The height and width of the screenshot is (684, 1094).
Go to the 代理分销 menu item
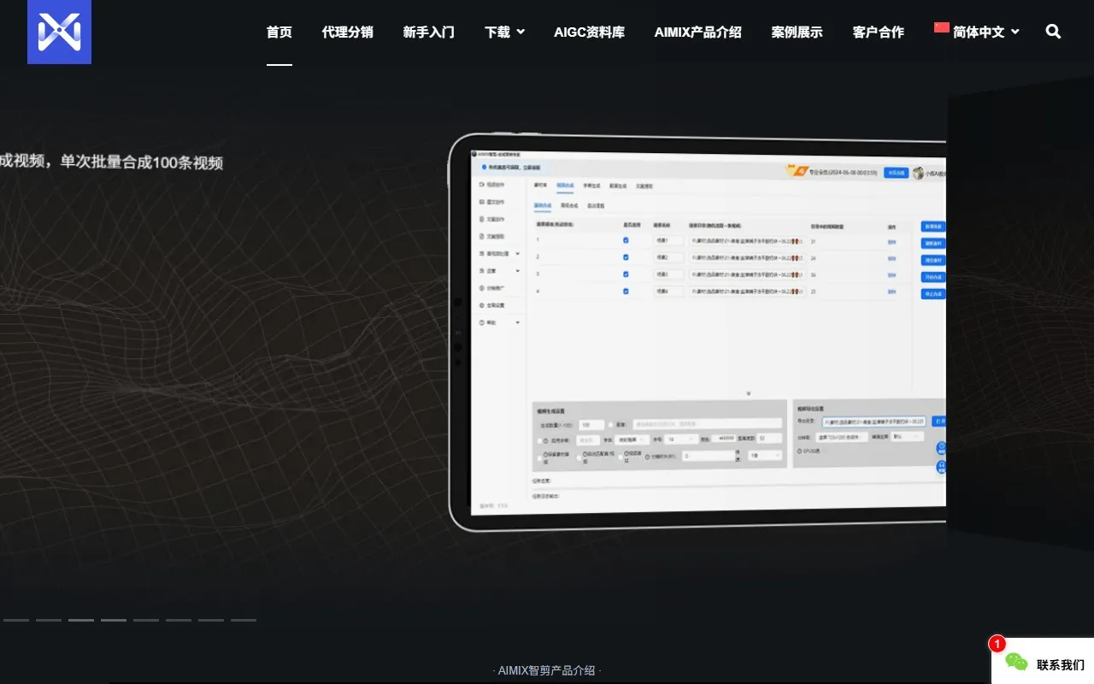coord(347,32)
